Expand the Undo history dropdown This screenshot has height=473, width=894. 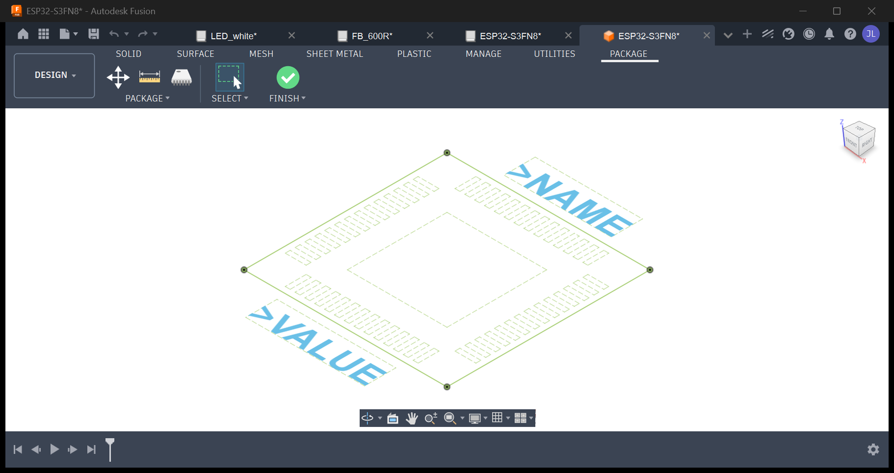coord(127,34)
